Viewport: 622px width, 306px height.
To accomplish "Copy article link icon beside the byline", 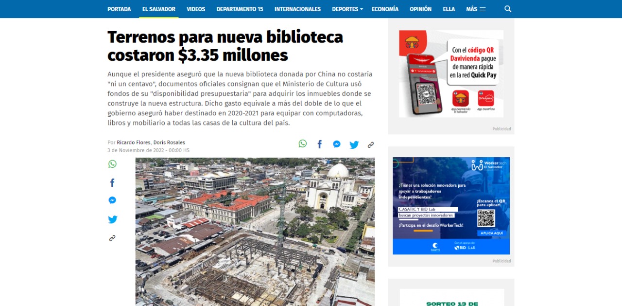I will pyautogui.click(x=371, y=144).
